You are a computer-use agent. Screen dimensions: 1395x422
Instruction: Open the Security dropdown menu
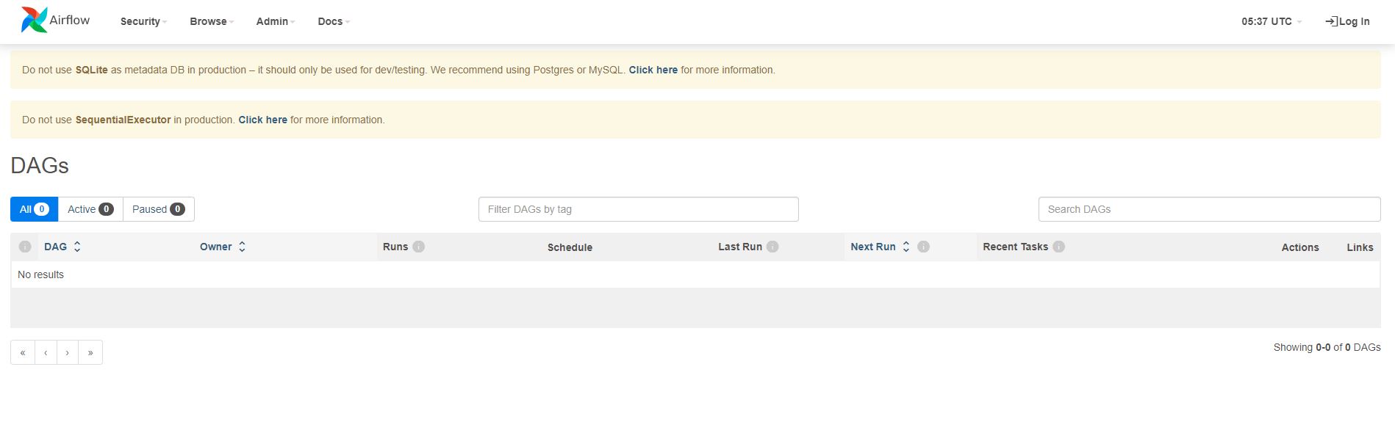(143, 21)
